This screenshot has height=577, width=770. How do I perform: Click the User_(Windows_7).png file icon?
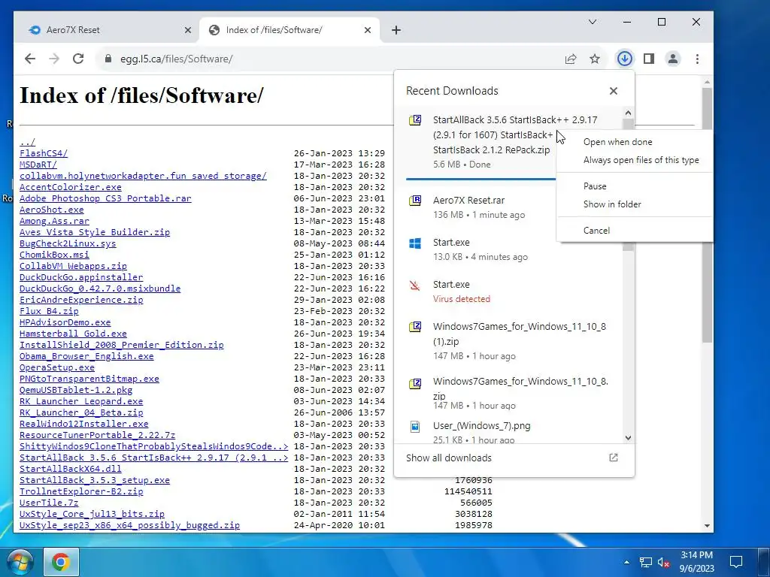tap(415, 427)
